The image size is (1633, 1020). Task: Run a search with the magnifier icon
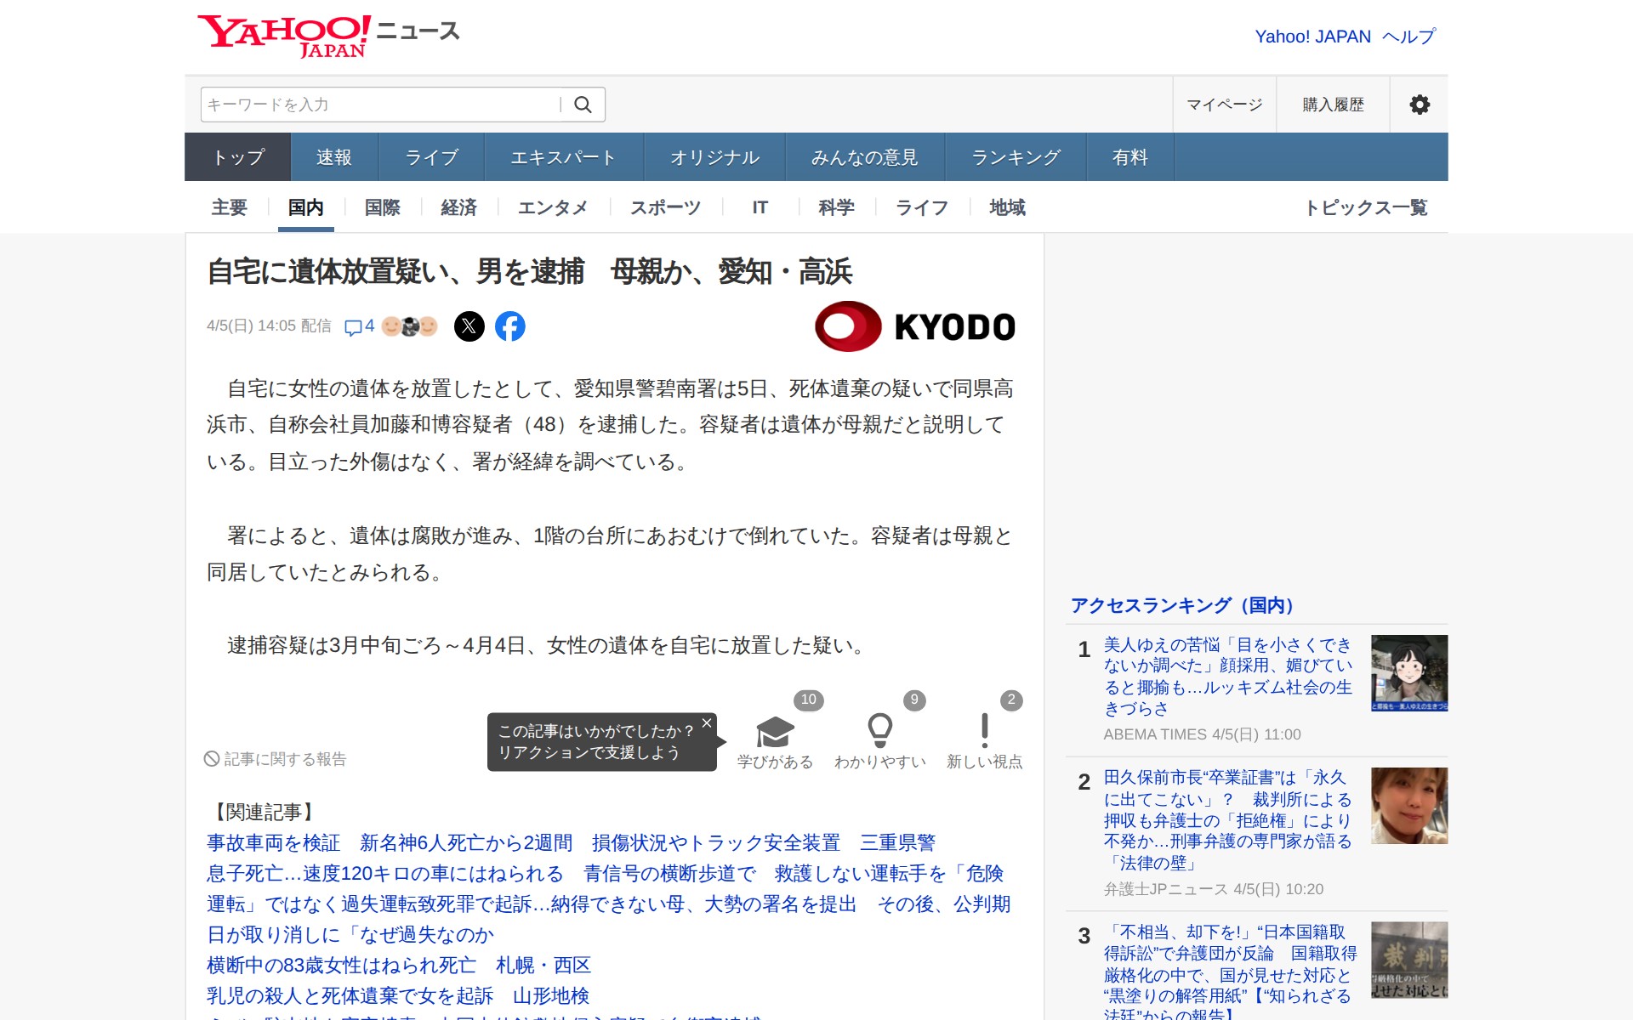click(x=584, y=104)
